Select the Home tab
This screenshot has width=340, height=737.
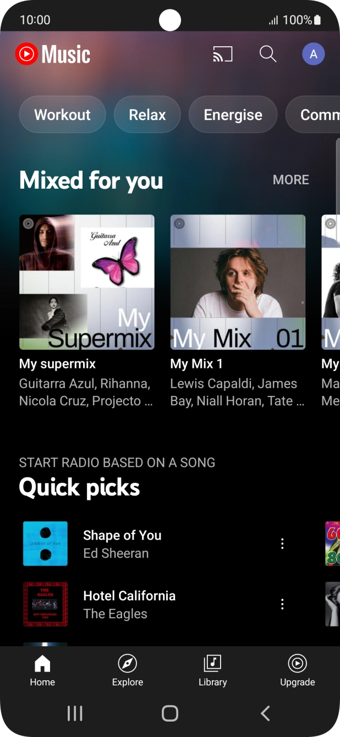[x=42, y=670]
